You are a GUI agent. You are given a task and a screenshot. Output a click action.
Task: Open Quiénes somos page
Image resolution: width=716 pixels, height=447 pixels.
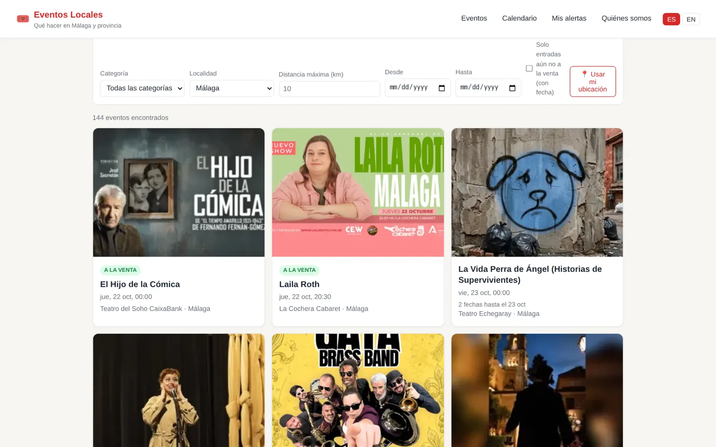click(626, 18)
